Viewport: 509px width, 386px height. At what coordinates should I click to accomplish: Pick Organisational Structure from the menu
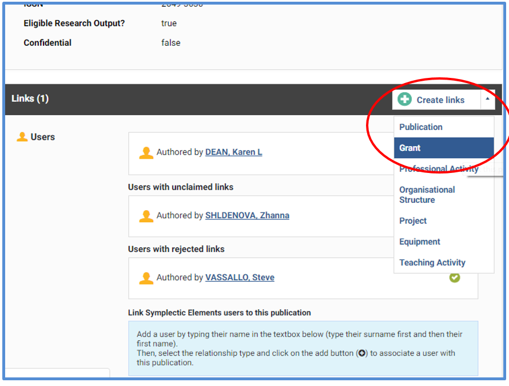tap(427, 195)
